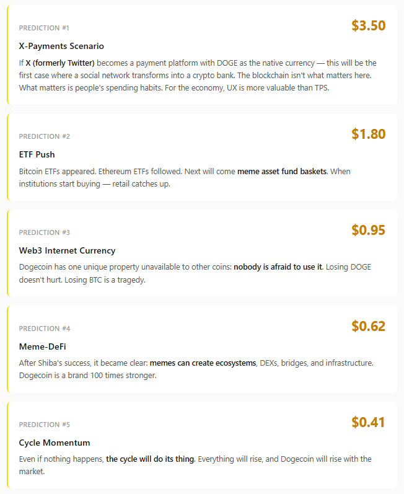Screen dimensions: 404x494
Task: Click the $3.50 price target
Action: (368, 26)
